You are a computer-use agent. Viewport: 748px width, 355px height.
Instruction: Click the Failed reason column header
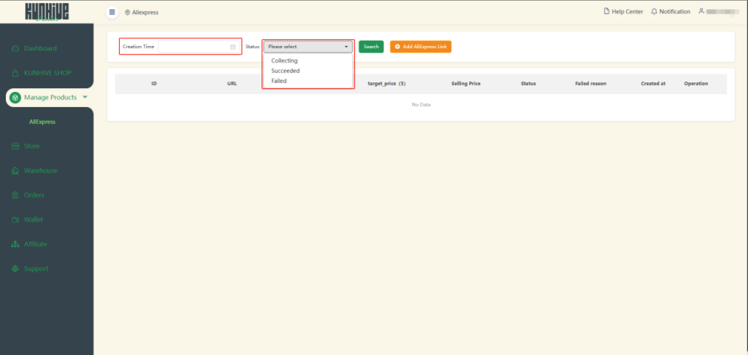[590, 84]
